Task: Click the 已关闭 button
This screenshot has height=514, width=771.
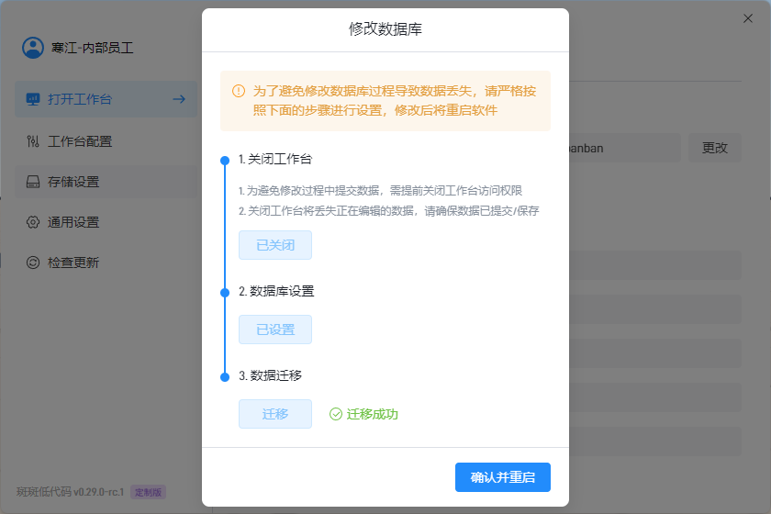Action: click(274, 245)
